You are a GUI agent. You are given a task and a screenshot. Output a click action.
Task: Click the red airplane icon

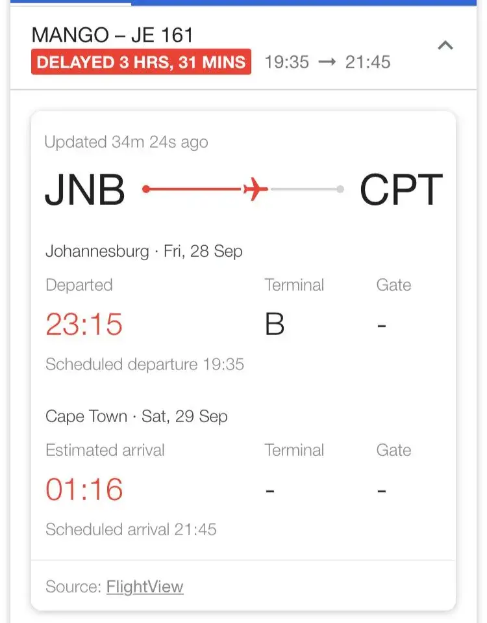(256, 190)
